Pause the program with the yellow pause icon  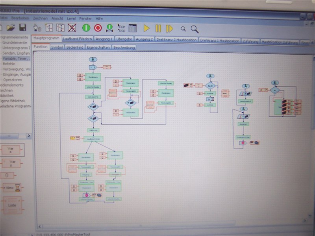click(x=158, y=28)
